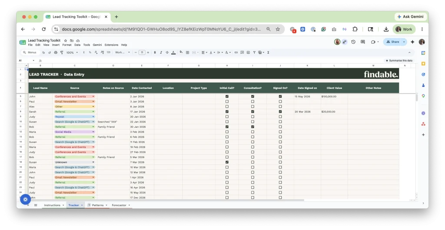Check Consultation for Judy on 20 Jan
The width and height of the screenshot is (445, 230).
pos(252,117)
